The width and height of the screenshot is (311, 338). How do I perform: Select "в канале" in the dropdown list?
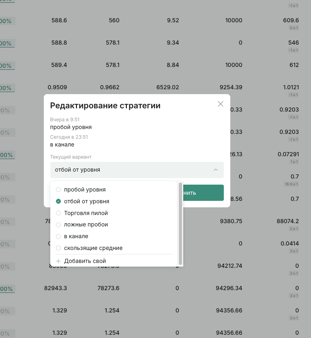(58, 236)
